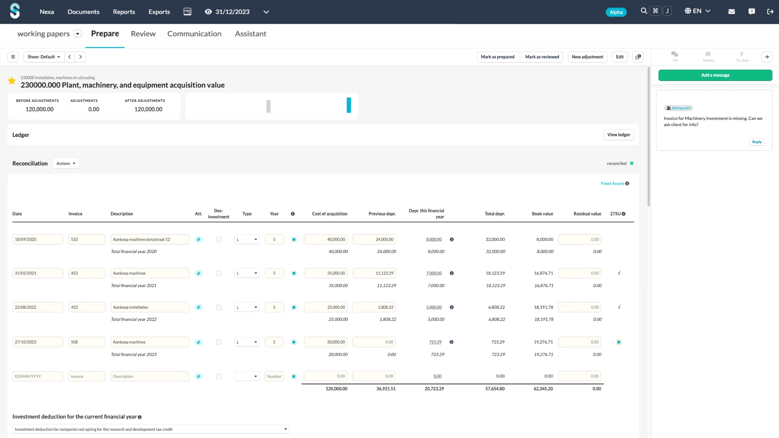Click the mail envelope icon in the header
This screenshot has height=438, width=779.
point(731,12)
